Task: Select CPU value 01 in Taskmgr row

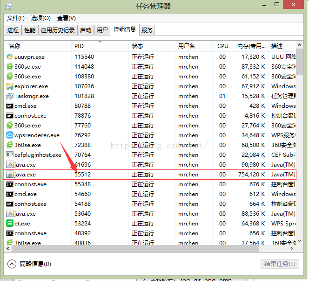Action: (222, 96)
